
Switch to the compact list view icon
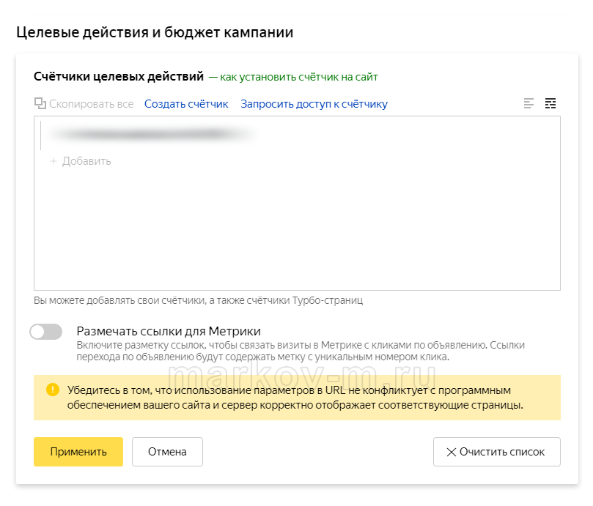tap(528, 103)
